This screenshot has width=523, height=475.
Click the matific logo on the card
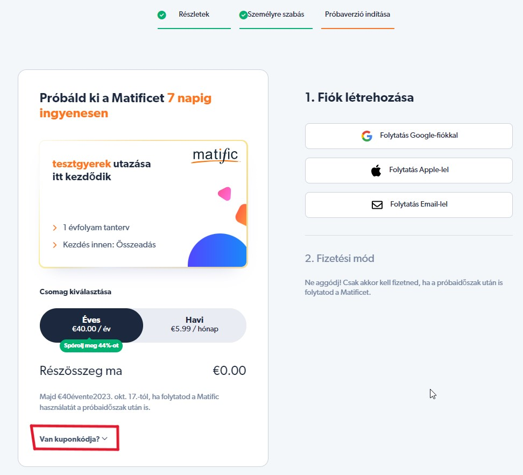click(215, 156)
